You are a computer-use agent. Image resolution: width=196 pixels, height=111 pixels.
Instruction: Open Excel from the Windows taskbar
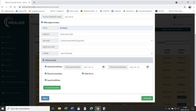tap(65, 108)
